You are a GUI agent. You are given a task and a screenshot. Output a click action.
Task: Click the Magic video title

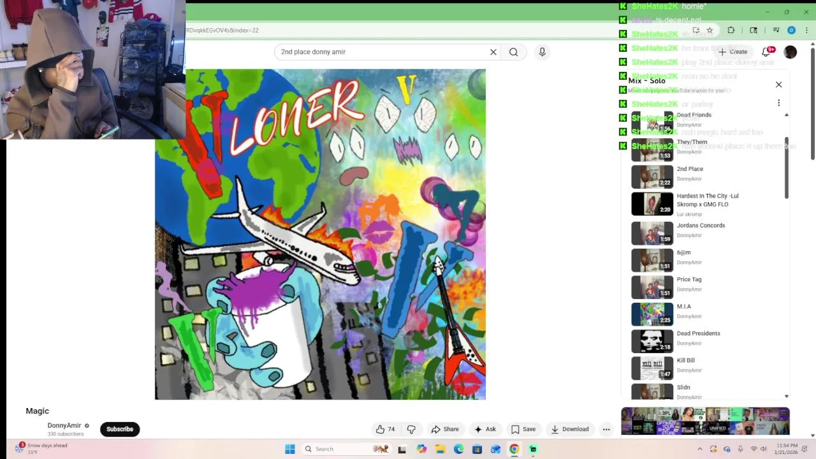point(38,411)
